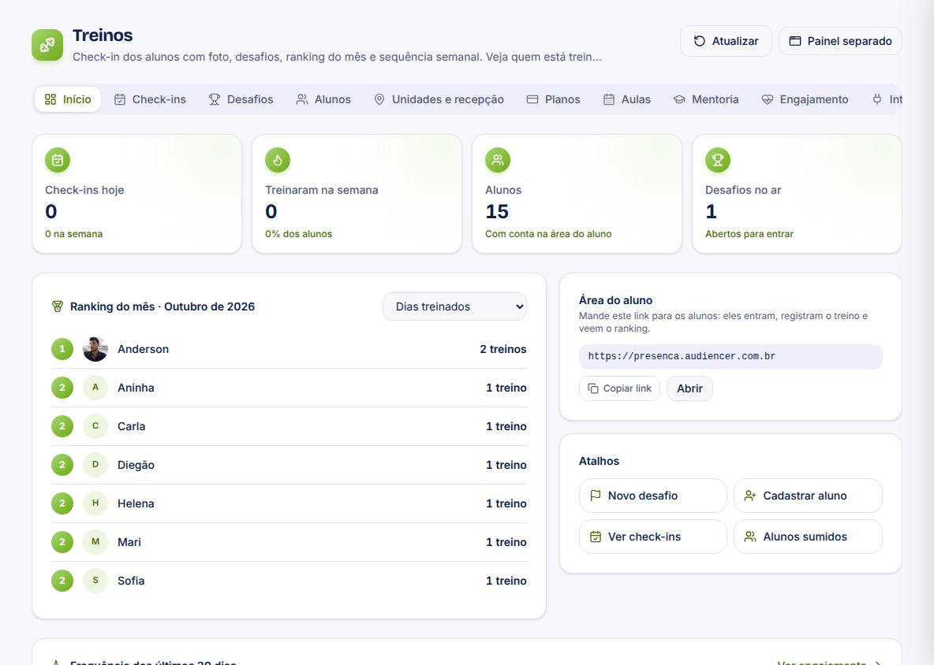Image resolution: width=934 pixels, height=665 pixels.
Task: Click Mari's letter M avatar
Action: [95, 542]
